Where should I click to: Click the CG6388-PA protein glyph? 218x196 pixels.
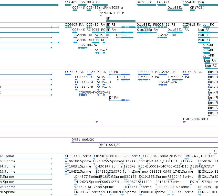tap(83, 95)
